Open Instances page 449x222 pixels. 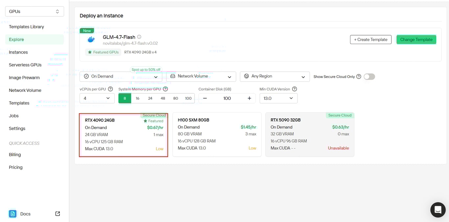pos(18,52)
